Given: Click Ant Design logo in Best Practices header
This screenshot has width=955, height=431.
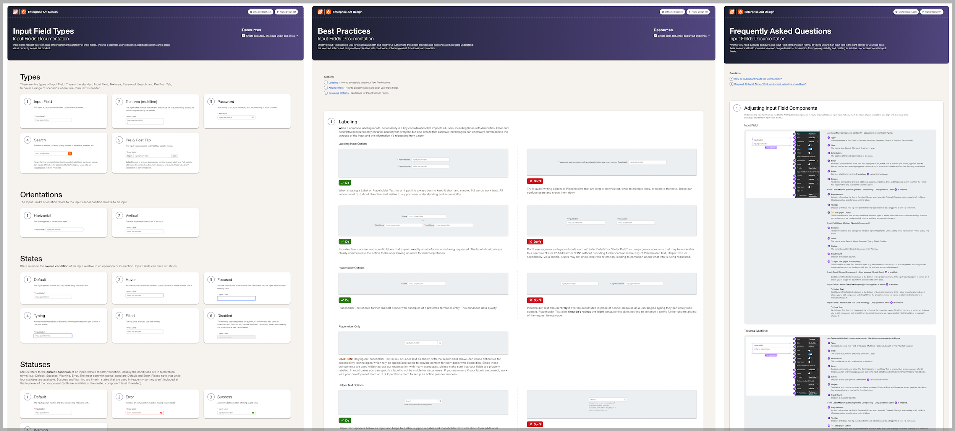Looking at the screenshot, I should coord(329,12).
